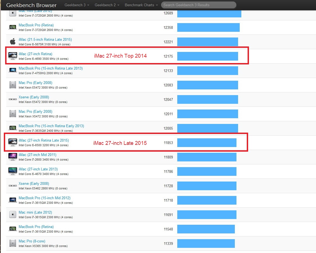Screen dimensions: 316x253
Task: Open Mac mini (Late 2012) i7-3615QM link
Action: [x=35, y=213]
